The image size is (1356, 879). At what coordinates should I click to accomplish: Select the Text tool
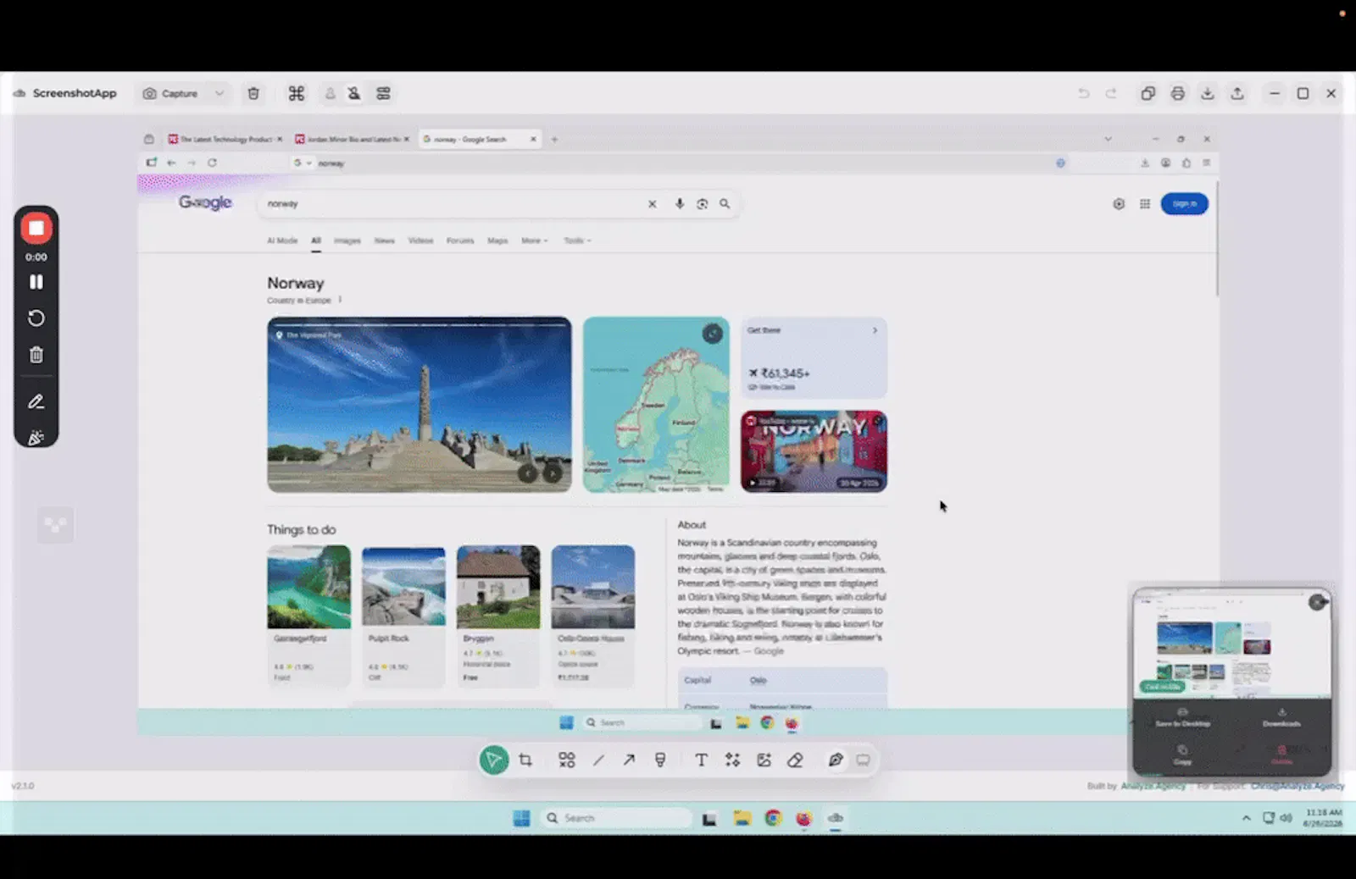tap(702, 760)
